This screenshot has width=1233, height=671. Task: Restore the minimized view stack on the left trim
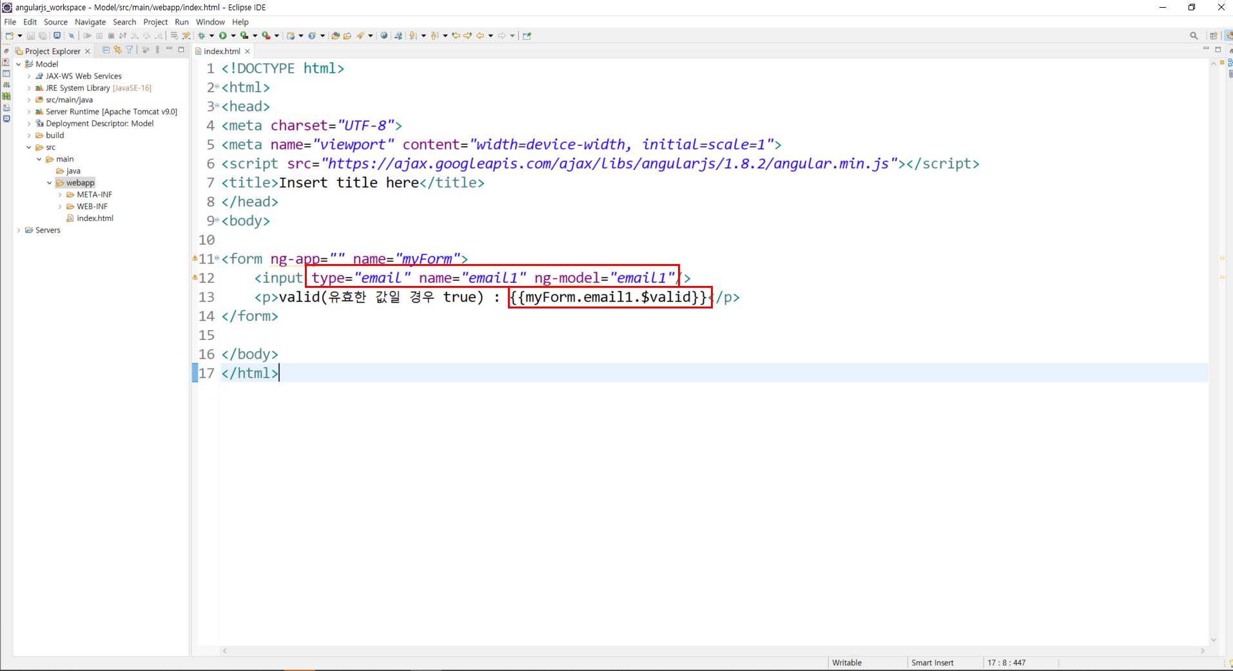[6, 51]
